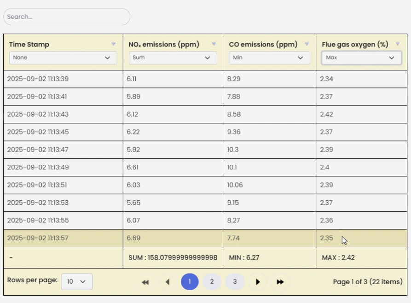411x303 pixels.
Task: Open the CO emissions column filter icon
Action: pos(307,44)
